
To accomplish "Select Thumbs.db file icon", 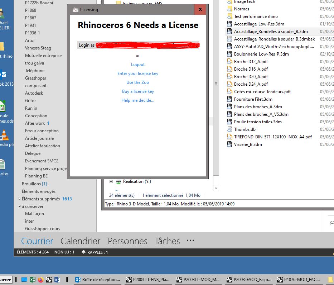I will (229, 129).
